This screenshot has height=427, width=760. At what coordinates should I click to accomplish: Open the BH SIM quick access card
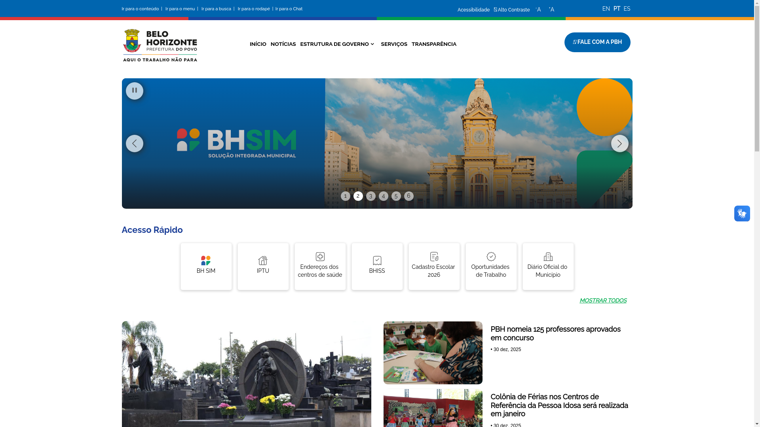[x=206, y=266]
